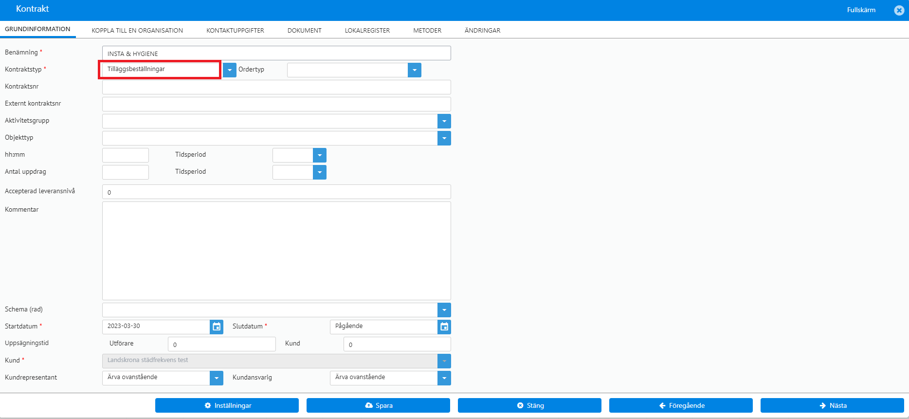Expand the Tidsperiod dropdown next to hh:mm
The image size is (909, 419).
320,155
